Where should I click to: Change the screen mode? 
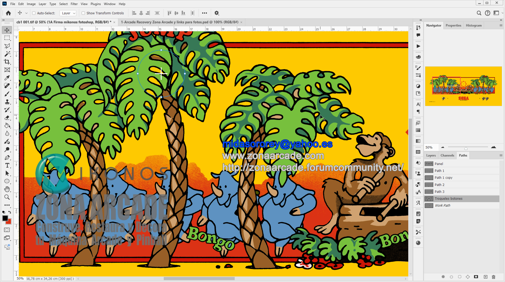point(7,238)
